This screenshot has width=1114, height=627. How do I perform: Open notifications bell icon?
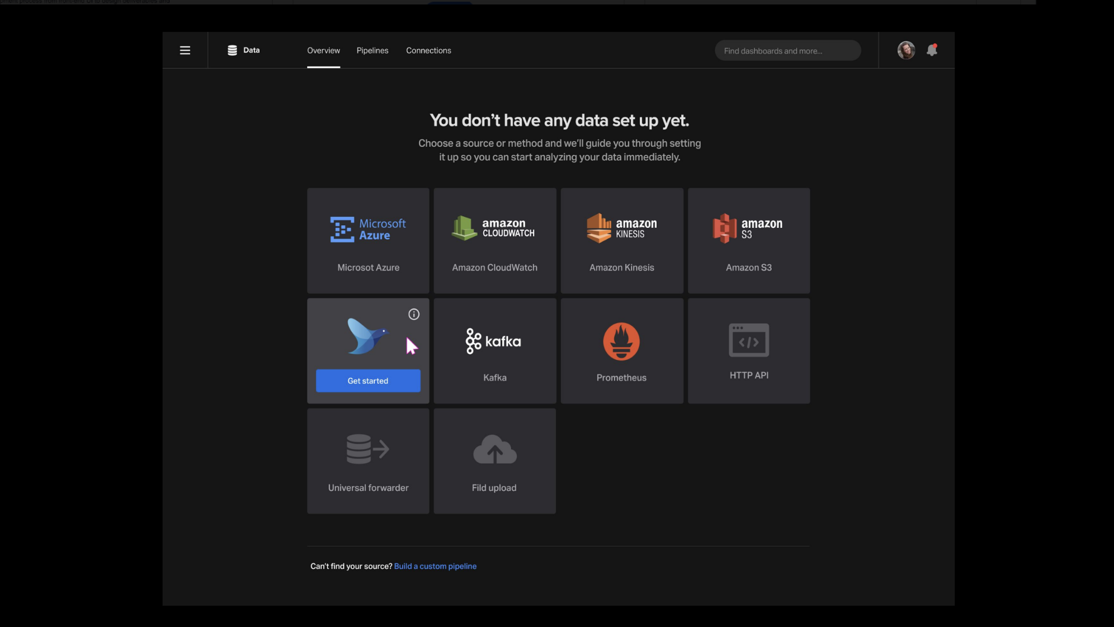click(932, 50)
